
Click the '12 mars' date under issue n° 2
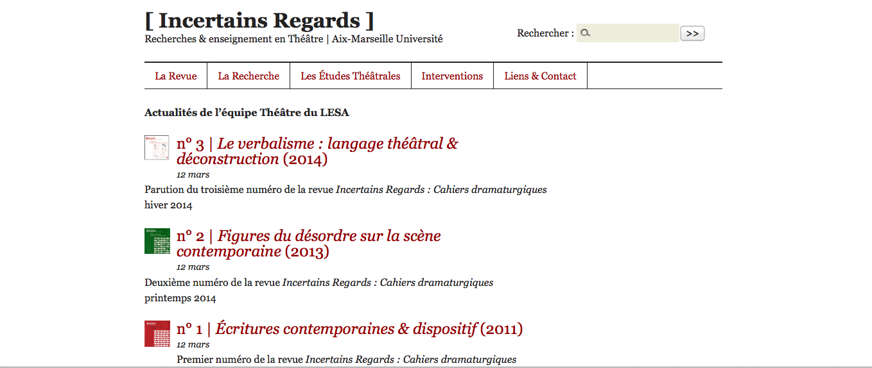(x=193, y=267)
